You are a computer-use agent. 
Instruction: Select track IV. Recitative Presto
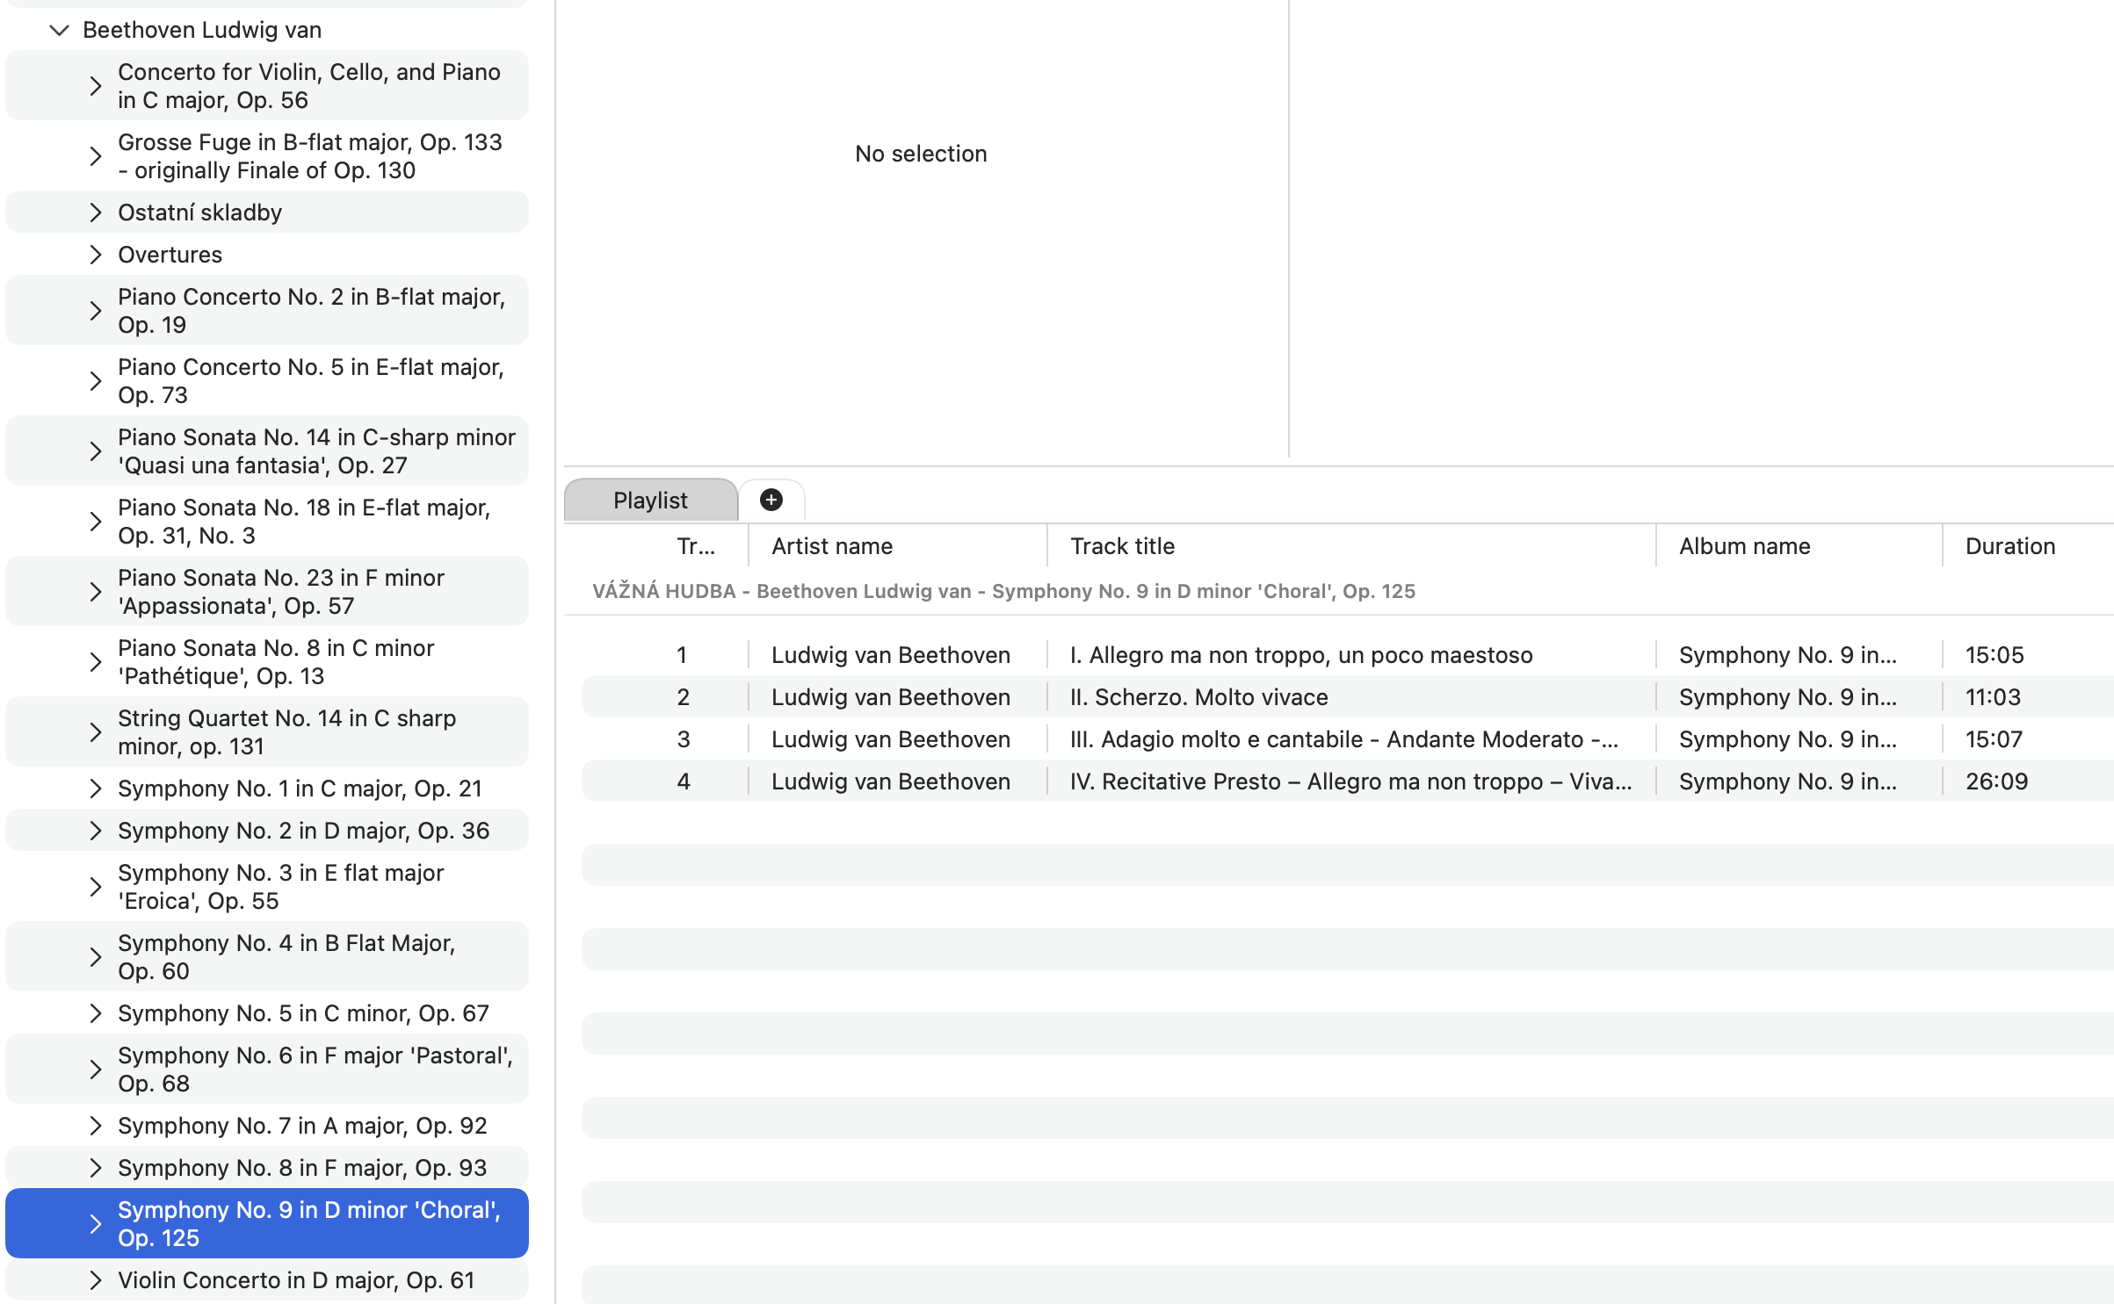tap(1351, 782)
